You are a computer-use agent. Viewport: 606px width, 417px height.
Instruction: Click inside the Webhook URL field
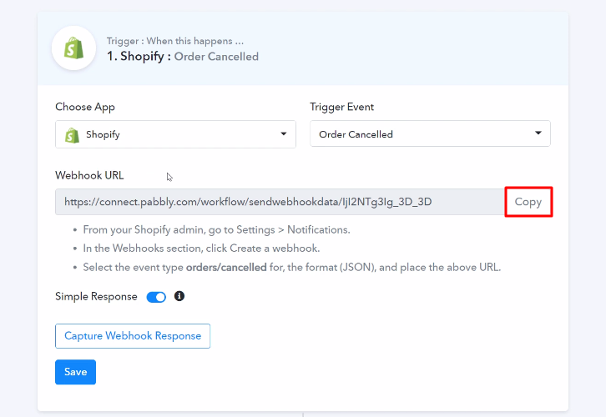280,202
